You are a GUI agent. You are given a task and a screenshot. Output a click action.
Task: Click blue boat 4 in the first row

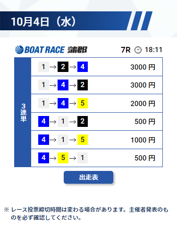point(83,67)
